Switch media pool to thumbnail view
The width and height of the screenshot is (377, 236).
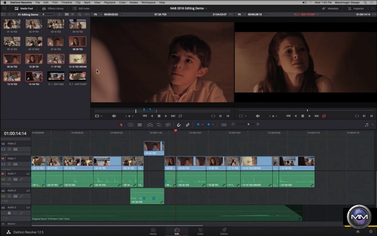pyautogui.click(x=67, y=14)
